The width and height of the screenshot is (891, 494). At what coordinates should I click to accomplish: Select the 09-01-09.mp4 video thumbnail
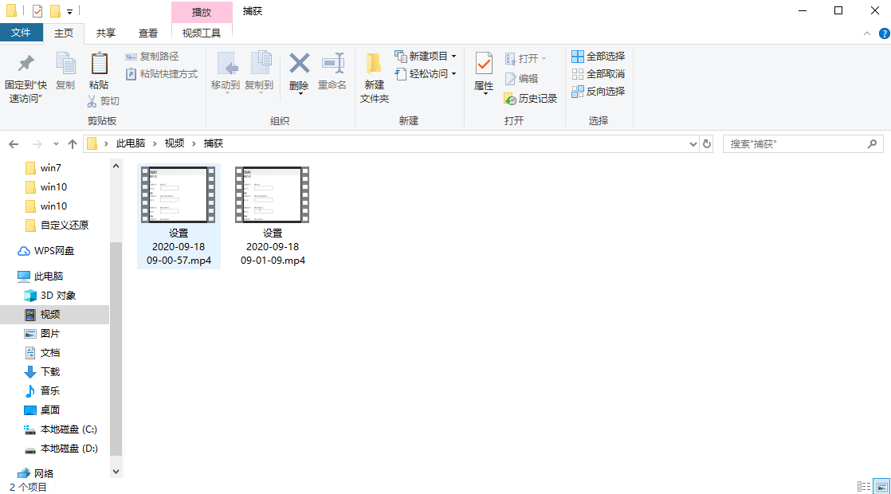(273, 195)
